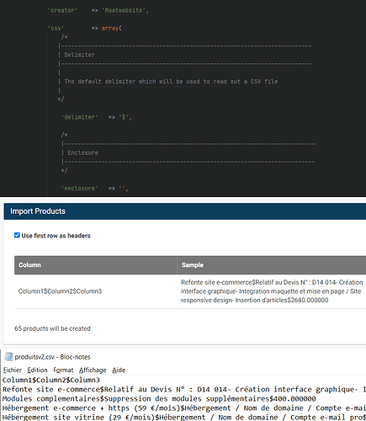Open the Affichage menu
Viewport: 366px width, 421px height.
[x=93, y=370]
